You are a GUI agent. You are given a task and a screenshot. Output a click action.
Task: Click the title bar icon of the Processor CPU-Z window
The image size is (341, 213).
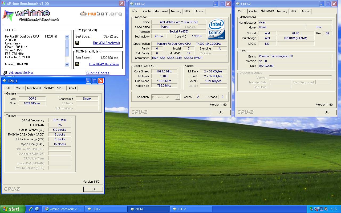point(132,4)
